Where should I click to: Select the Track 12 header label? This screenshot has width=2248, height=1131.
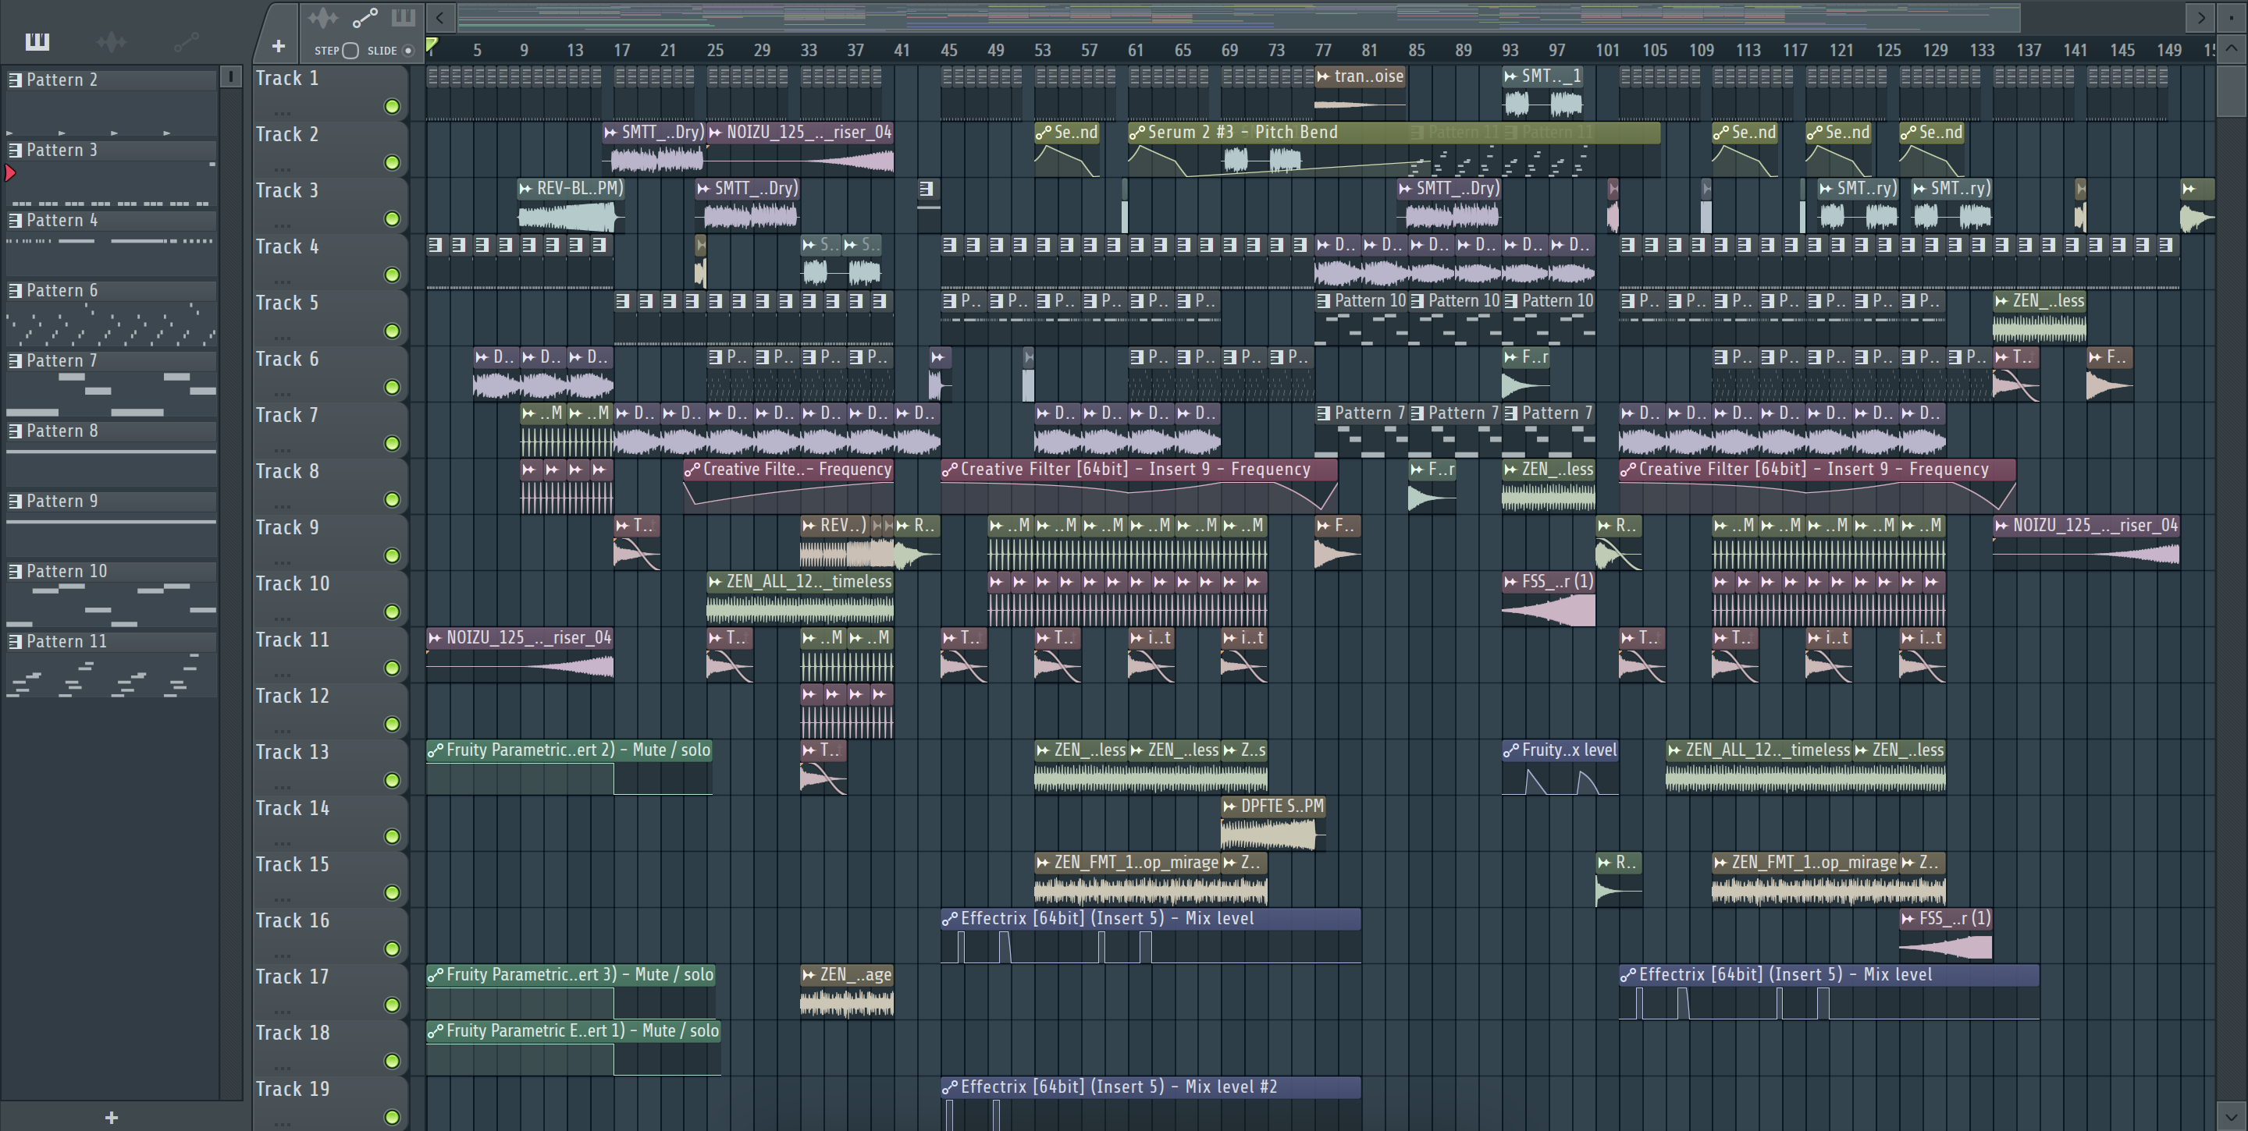[293, 696]
